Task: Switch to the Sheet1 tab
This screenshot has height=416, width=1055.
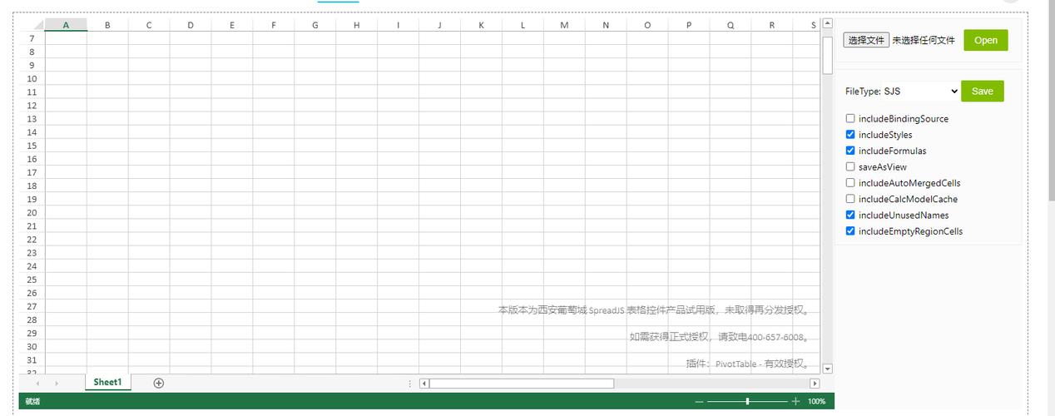Action: (x=107, y=383)
